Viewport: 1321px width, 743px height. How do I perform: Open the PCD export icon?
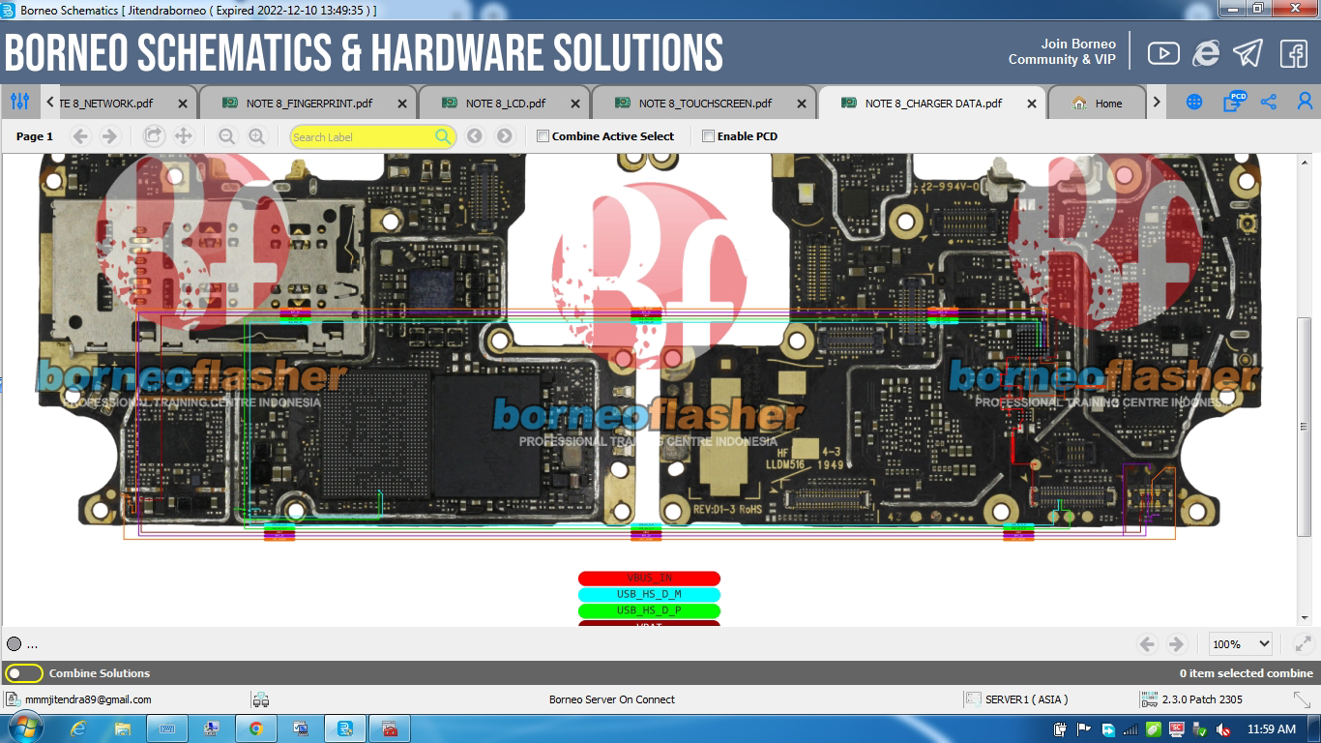[1234, 101]
